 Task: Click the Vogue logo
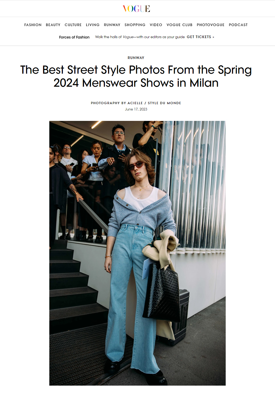[136, 9]
